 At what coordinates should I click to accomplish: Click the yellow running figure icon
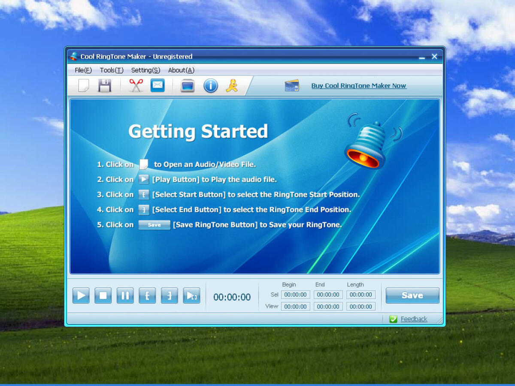(x=232, y=86)
